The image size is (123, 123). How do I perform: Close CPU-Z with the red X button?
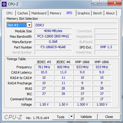coord(115,3)
